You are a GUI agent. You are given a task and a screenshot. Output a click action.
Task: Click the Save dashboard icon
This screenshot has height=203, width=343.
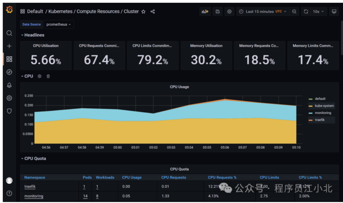(x=217, y=12)
